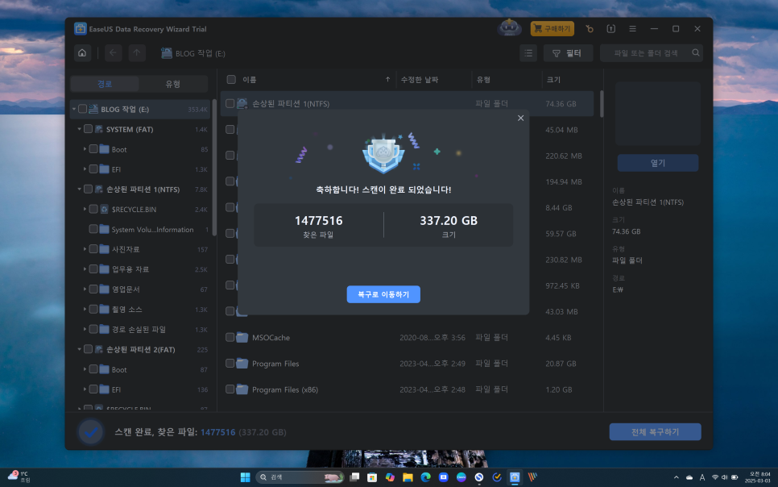The image size is (778, 487).
Task: Close the scan complete dialog
Action: click(520, 118)
